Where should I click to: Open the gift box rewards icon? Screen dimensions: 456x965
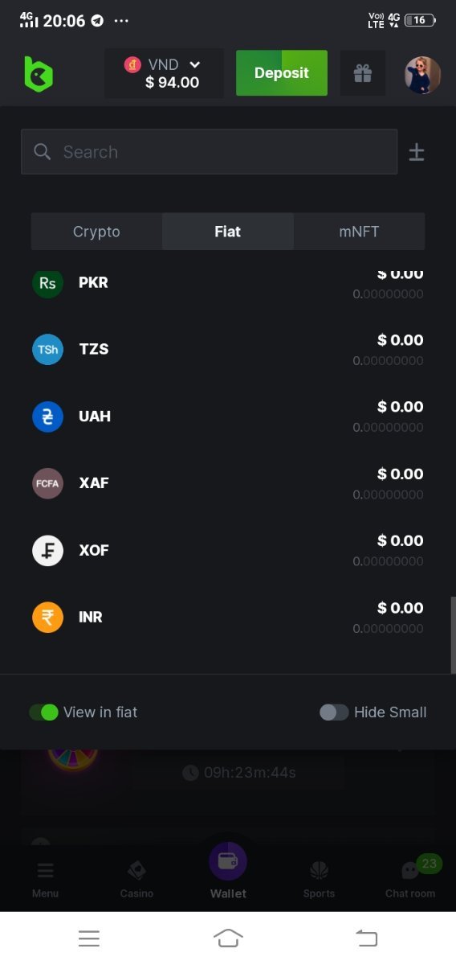[363, 73]
